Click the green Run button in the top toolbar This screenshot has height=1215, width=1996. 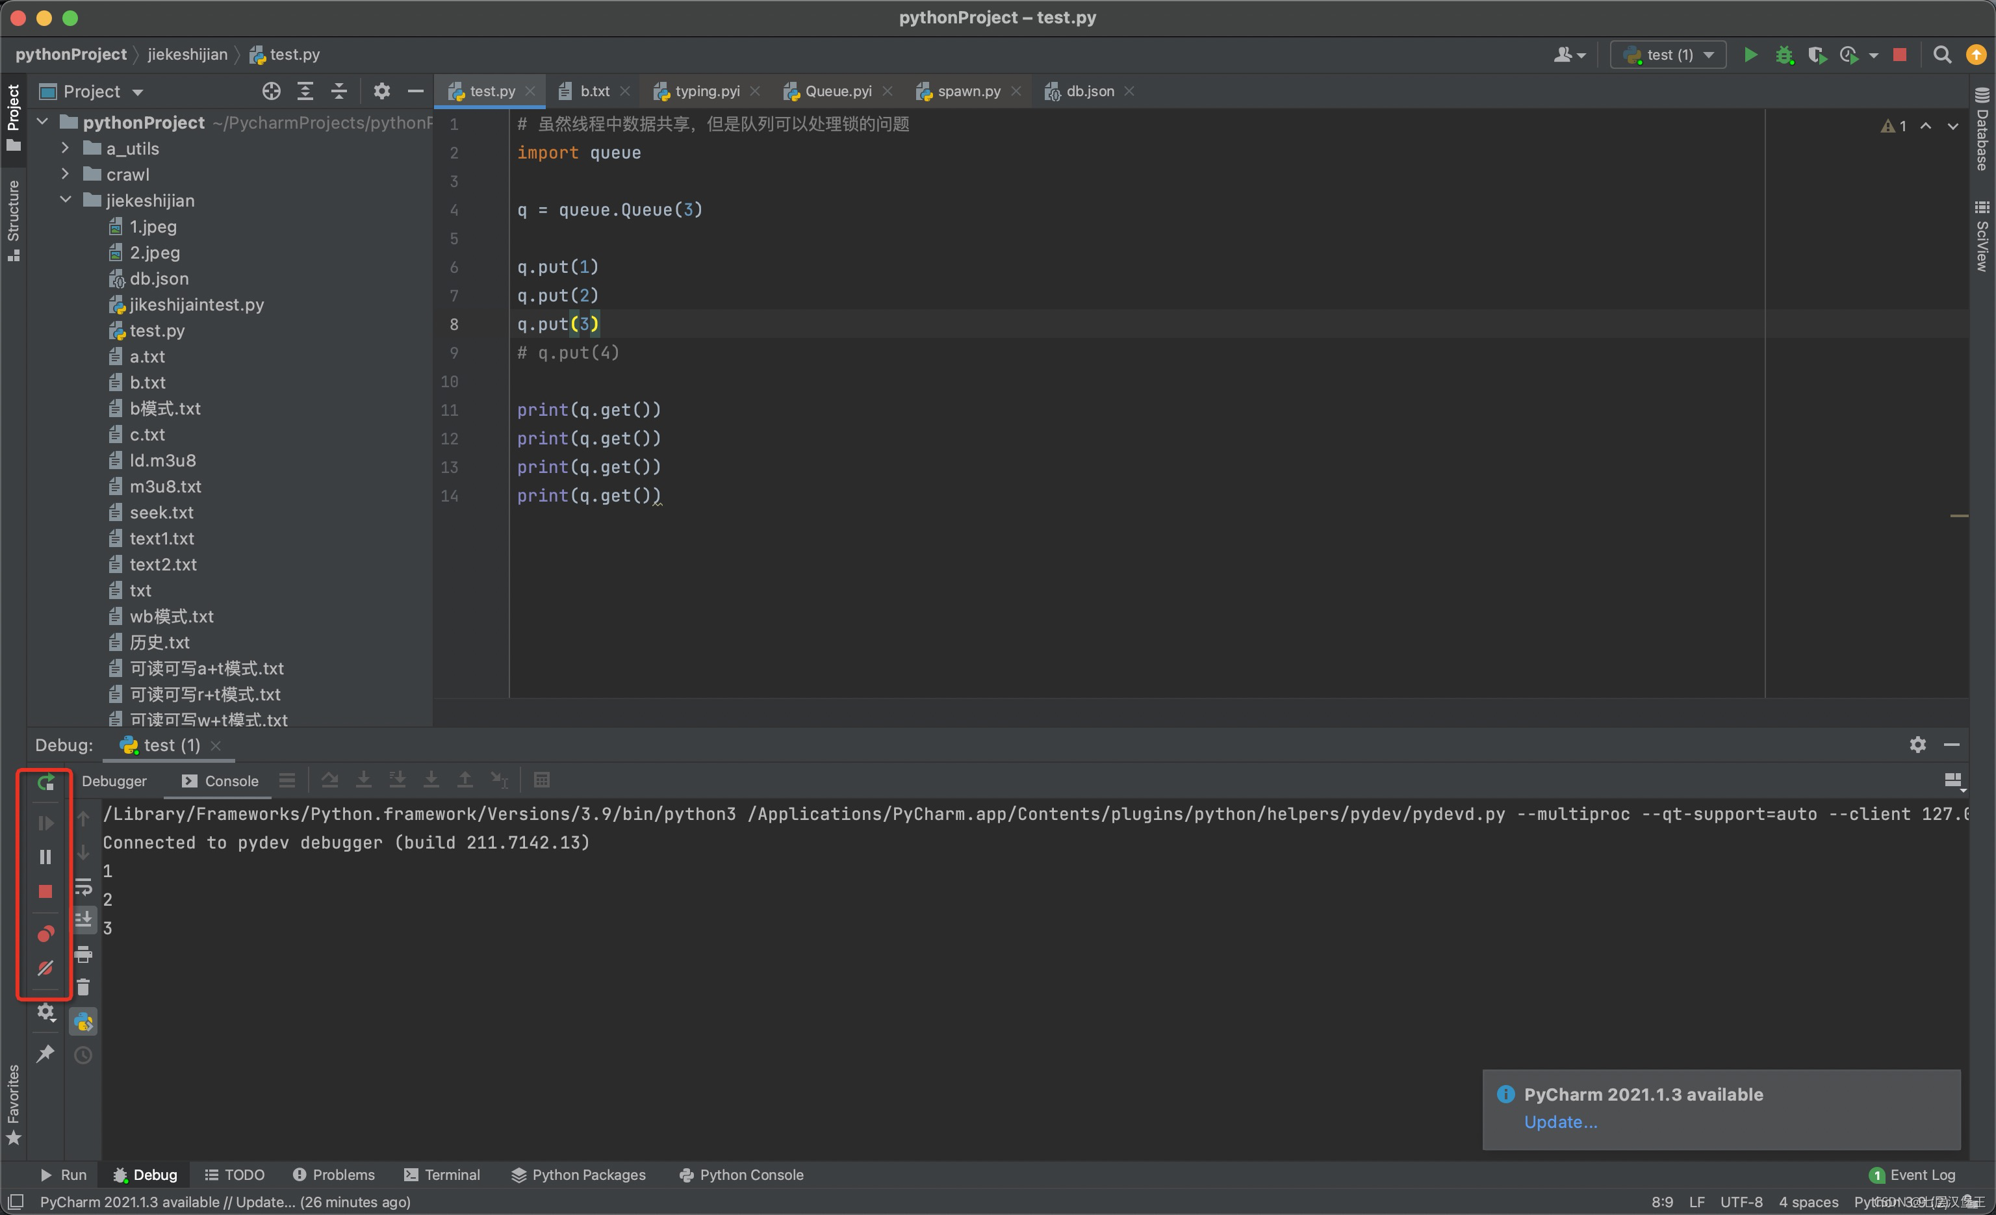tap(1750, 55)
